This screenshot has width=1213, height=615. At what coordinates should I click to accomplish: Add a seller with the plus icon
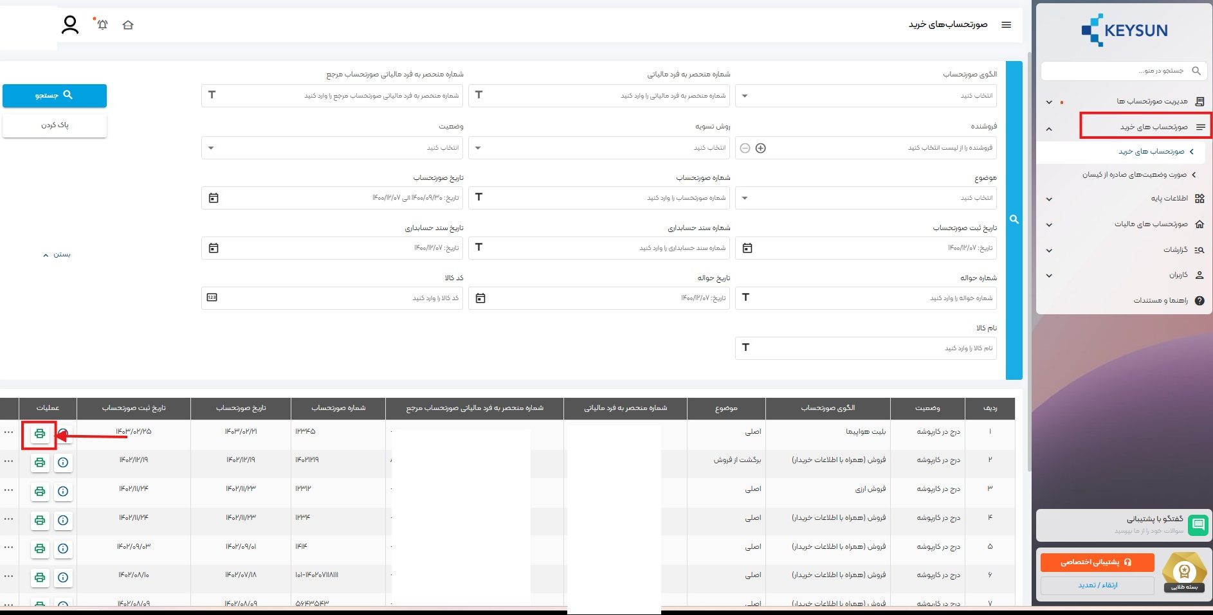coord(760,148)
